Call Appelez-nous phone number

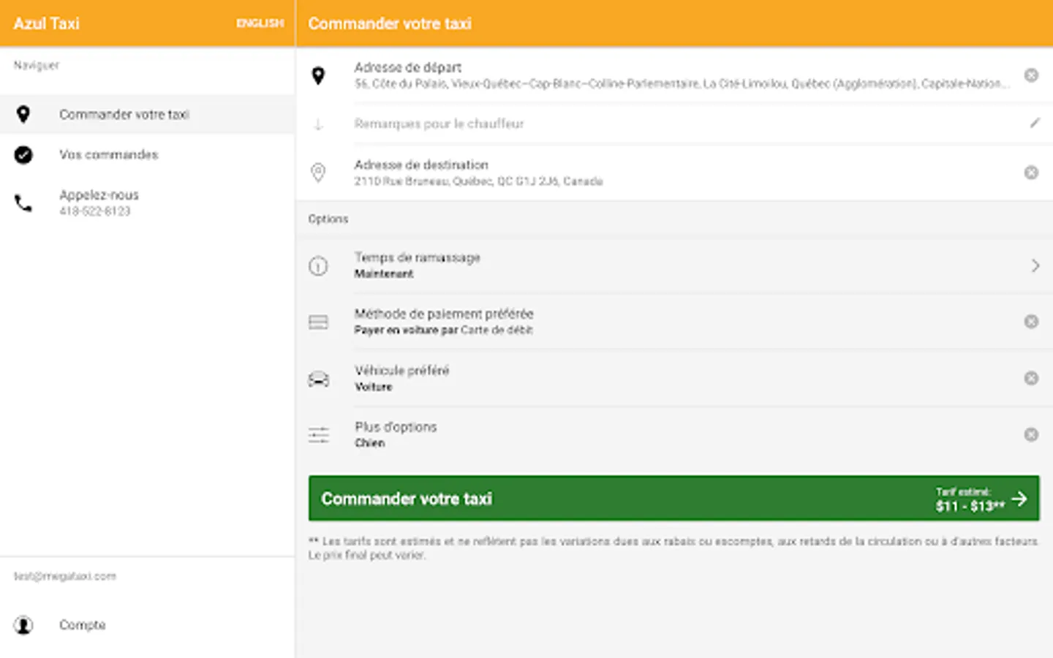99,203
